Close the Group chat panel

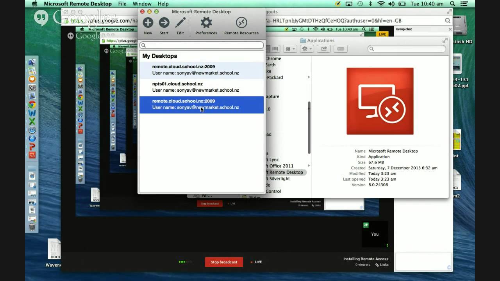tap(450, 29)
